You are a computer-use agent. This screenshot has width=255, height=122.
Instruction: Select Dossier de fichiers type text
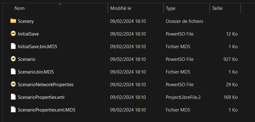184,21
